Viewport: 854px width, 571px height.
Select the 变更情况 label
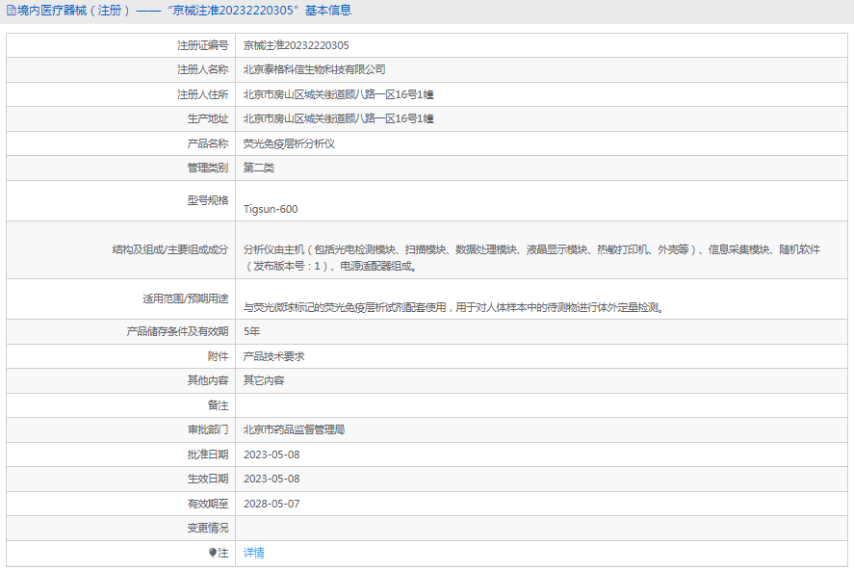[208, 528]
